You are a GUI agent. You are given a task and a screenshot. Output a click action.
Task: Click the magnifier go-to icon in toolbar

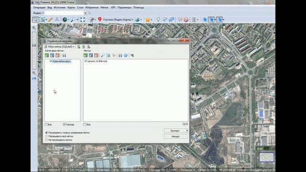click(73, 20)
